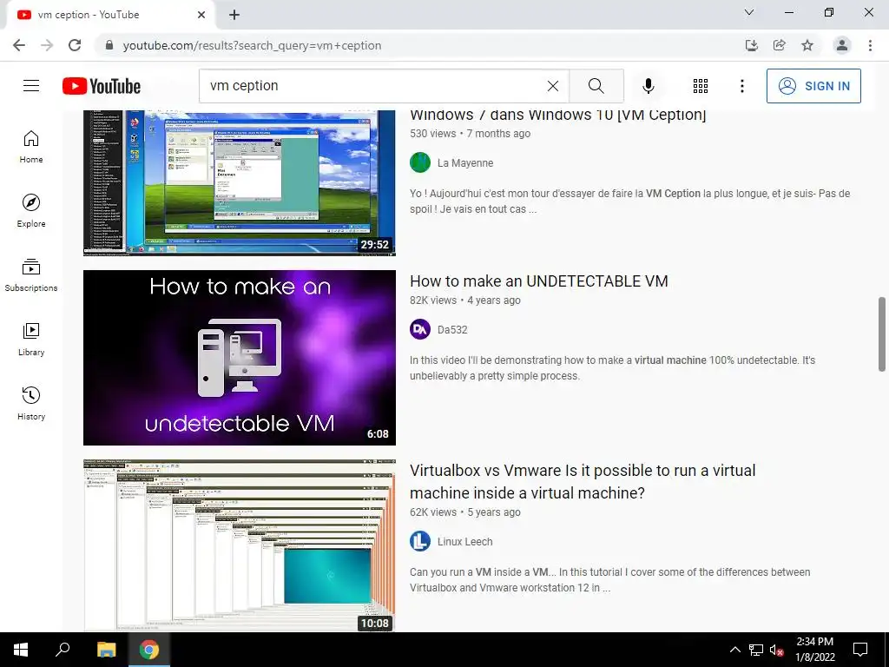Open the tab search dropdown arrow

749,12
